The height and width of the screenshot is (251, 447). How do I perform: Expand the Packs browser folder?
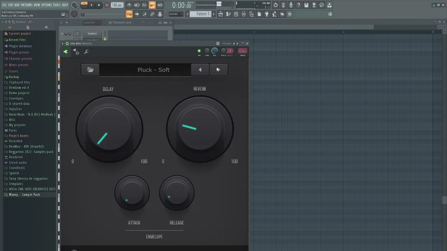click(x=13, y=130)
